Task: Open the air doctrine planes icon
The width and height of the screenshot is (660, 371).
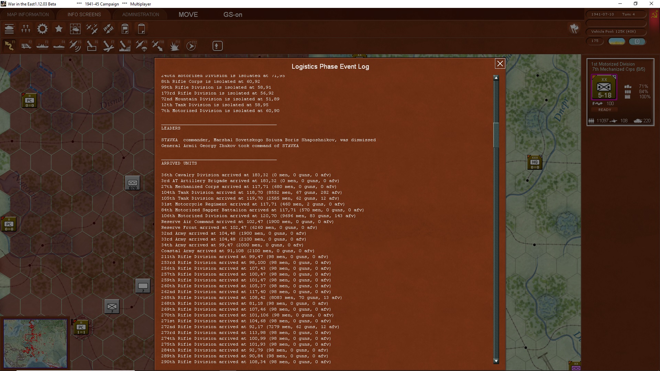Action: (x=92, y=29)
